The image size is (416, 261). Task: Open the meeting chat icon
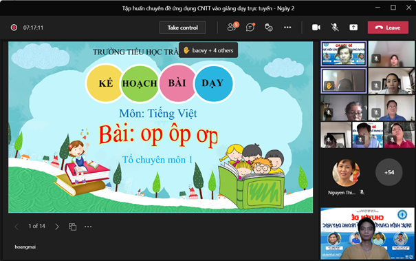pos(250,27)
